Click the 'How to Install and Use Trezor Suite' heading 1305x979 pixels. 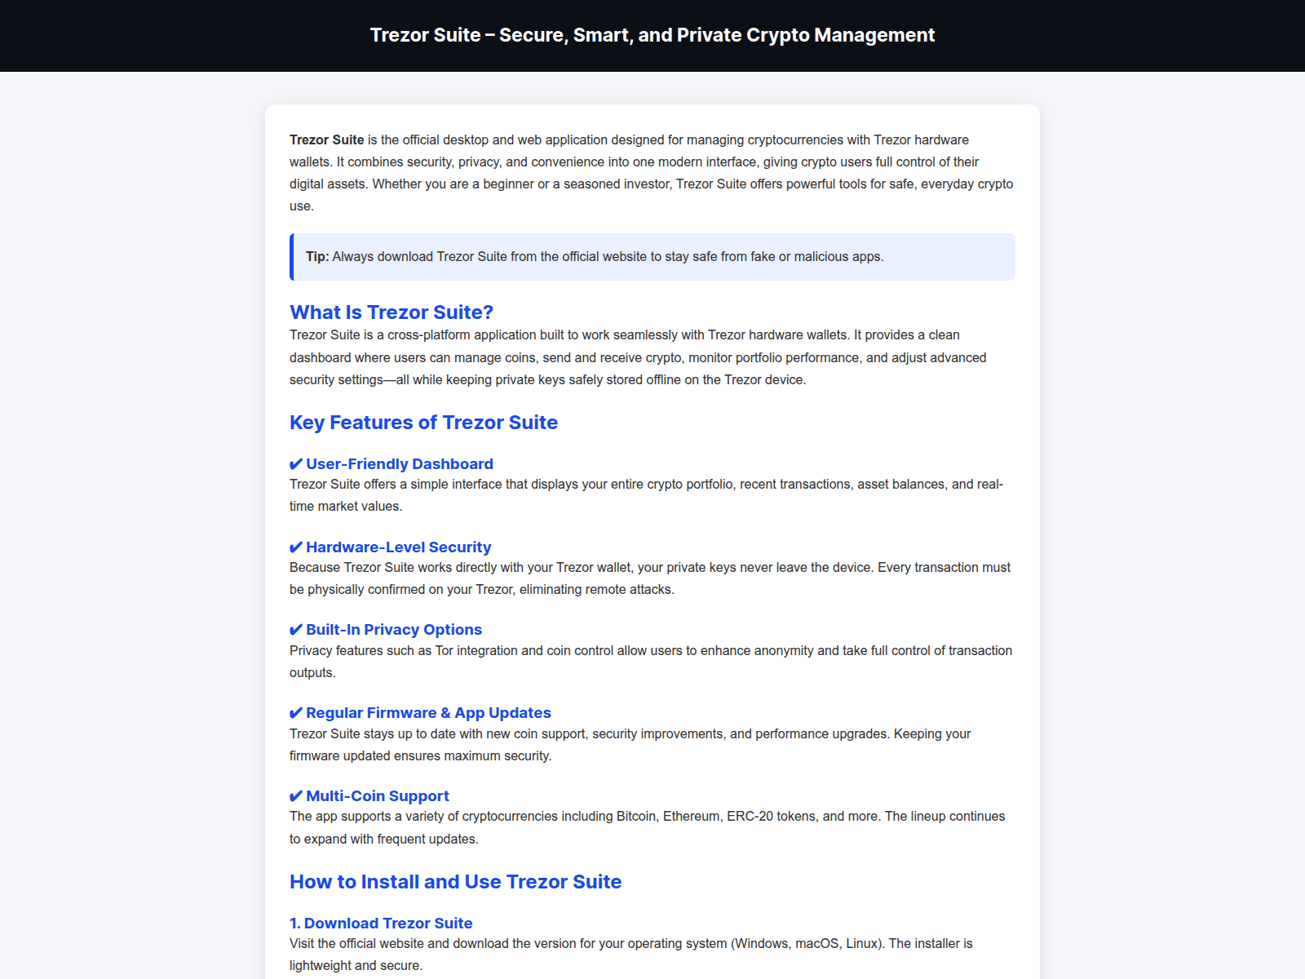(455, 882)
